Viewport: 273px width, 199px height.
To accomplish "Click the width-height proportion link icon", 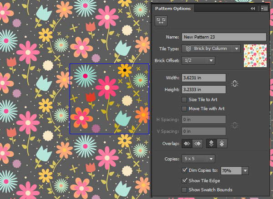I will [235, 83].
